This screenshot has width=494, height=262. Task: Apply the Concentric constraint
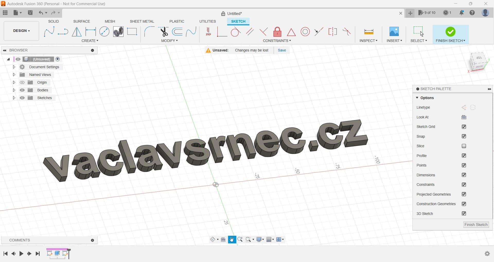coord(305,32)
